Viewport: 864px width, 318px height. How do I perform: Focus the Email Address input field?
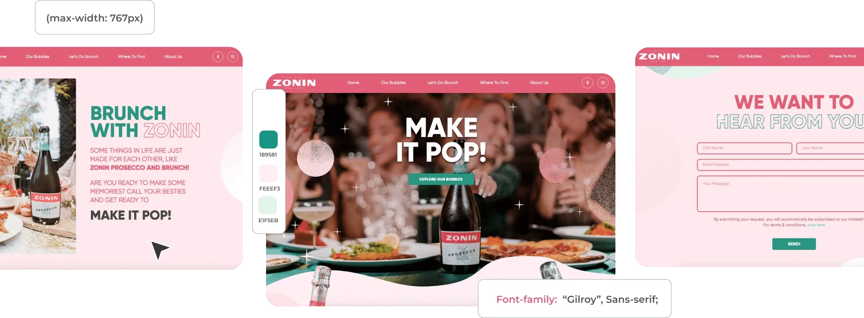780,165
